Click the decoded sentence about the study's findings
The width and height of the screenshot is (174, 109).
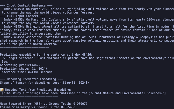click(x=84, y=93)
